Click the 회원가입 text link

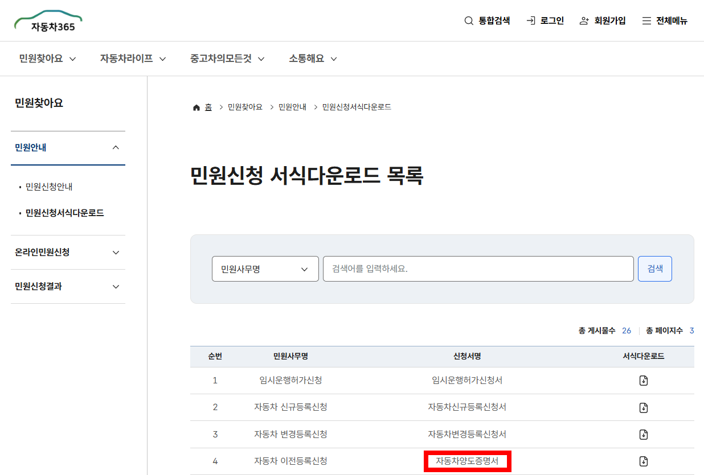(x=610, y=21)
